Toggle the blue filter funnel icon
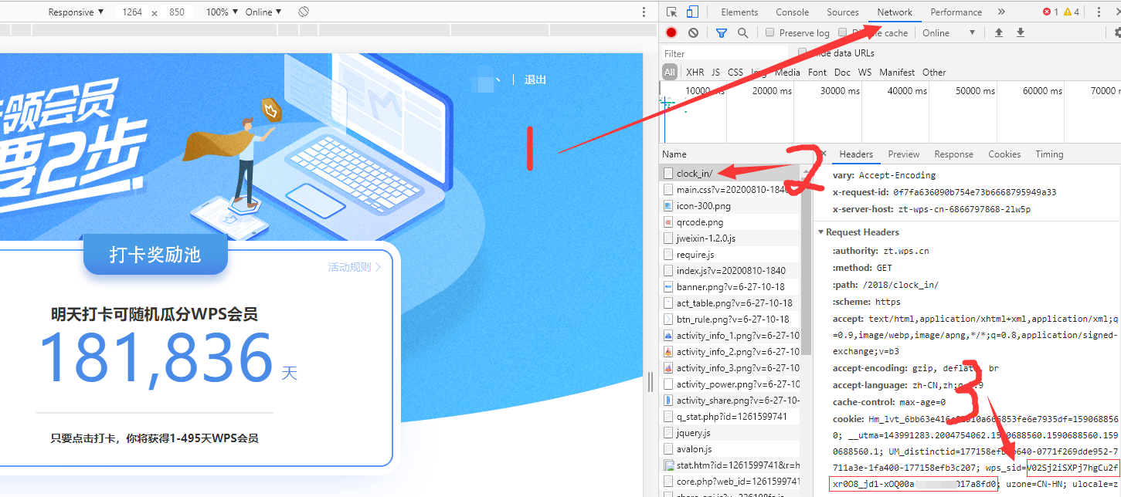Screen dimensions: 1121x497 click(721, 32)
